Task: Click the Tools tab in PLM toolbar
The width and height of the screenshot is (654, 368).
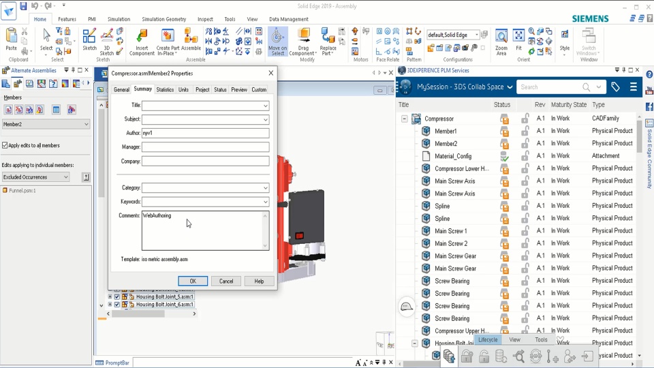Action: tap(541, 339)
